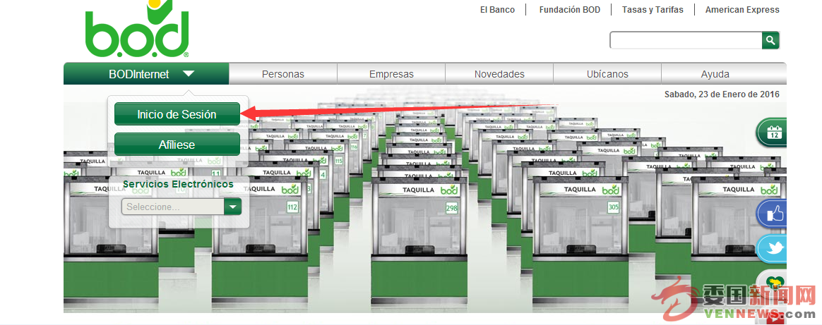The height and width of the screenshot is (325, 822).
Task: Click the taquilla number 305 sign
Action: click(614, 207)
